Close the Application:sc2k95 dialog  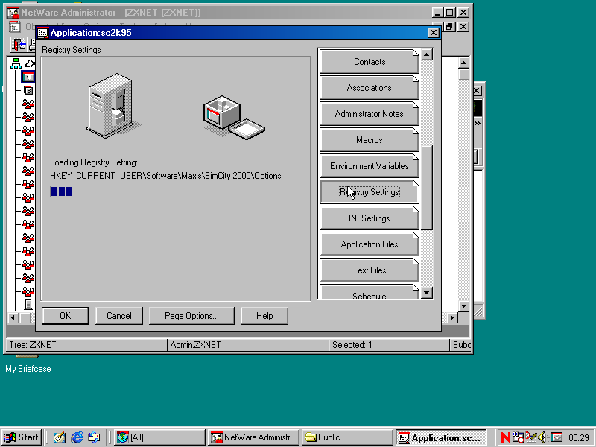434,33
